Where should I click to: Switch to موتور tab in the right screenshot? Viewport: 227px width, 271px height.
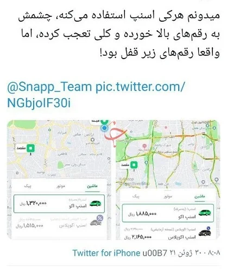point(168,197)
